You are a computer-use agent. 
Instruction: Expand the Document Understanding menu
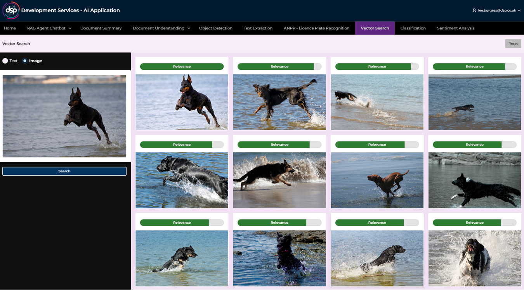pyautogui.click(x=161, y=28)
